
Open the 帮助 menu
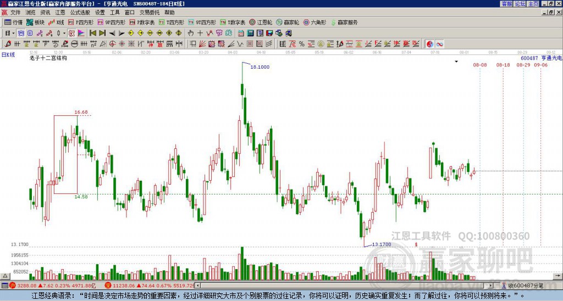[x=169, y=13]
